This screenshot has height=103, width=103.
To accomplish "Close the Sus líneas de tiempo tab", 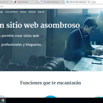I will [63, 2].
